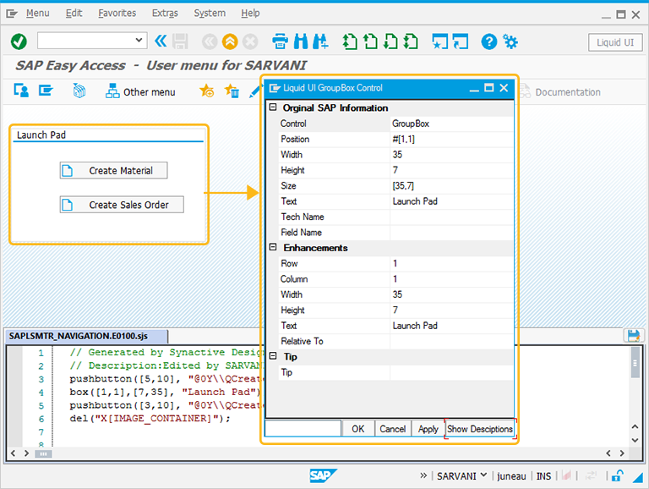Image resolution: width=649 pixels, height=489 pixels.
Task: Collapse the Orginal SAP Information section
Action: 273,107
